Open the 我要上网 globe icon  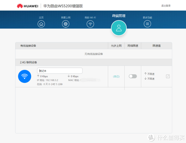click(x=66, y=24)
